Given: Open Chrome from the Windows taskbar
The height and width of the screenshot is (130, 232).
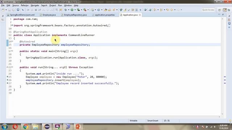Looking at the screenshot, I should 26,127.
